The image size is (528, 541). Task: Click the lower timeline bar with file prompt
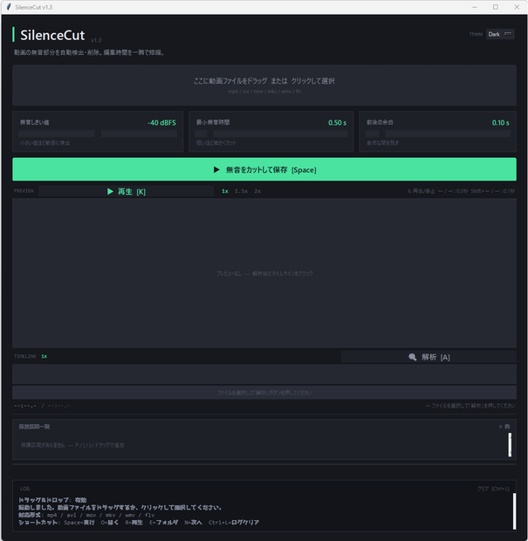264,393
